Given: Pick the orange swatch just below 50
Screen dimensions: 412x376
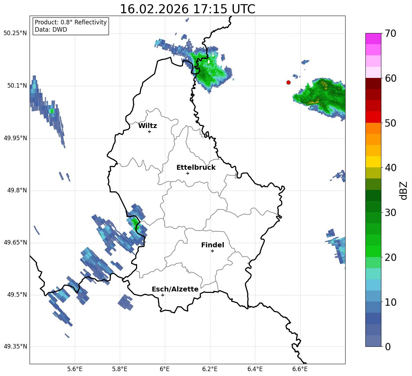Looking at the screenshot, I should pos(373,128).
